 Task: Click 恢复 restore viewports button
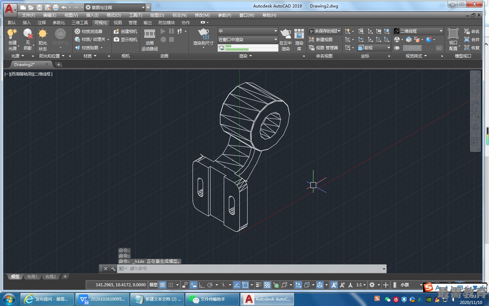click(x=472, y=48)
